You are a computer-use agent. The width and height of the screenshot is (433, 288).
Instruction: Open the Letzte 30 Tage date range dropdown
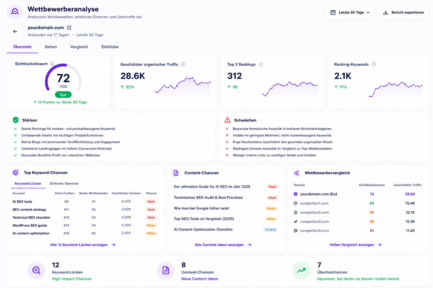350,12
